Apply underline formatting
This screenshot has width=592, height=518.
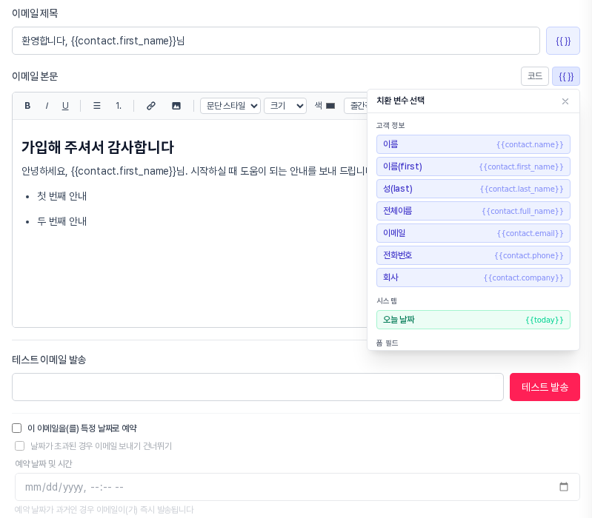coord(65,106)
